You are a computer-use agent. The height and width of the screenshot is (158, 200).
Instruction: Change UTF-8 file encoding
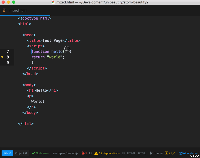click(x=131, y=153)
